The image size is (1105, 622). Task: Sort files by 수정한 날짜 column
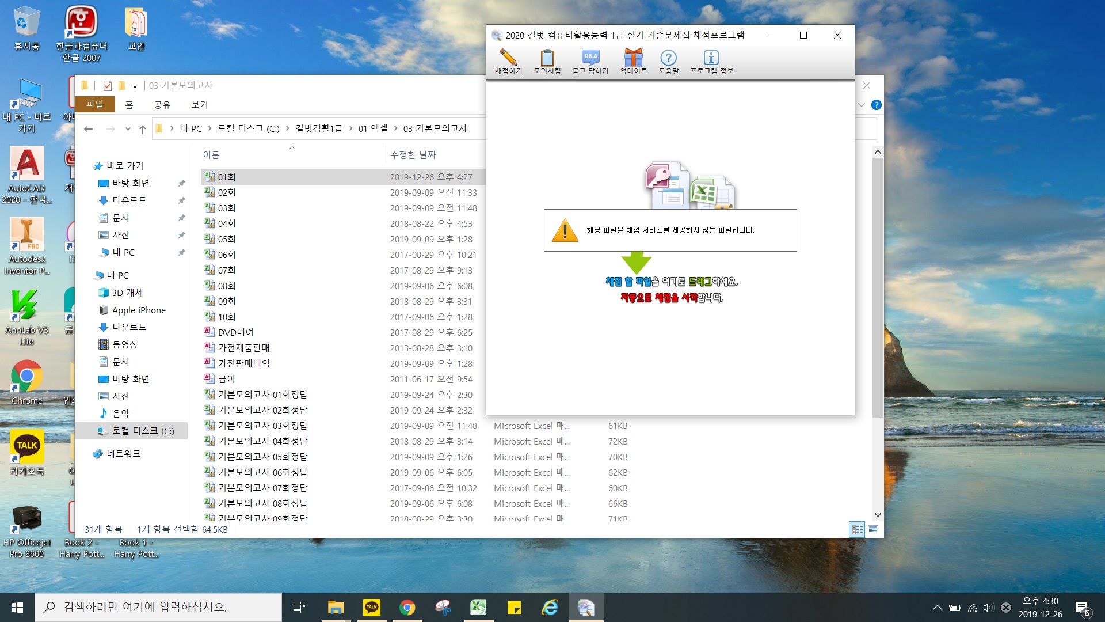click(413, 154)
